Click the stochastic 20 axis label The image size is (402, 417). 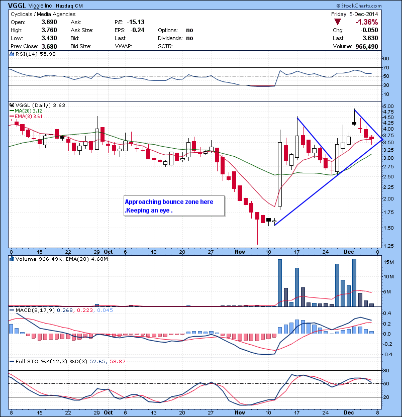point(386,397)
